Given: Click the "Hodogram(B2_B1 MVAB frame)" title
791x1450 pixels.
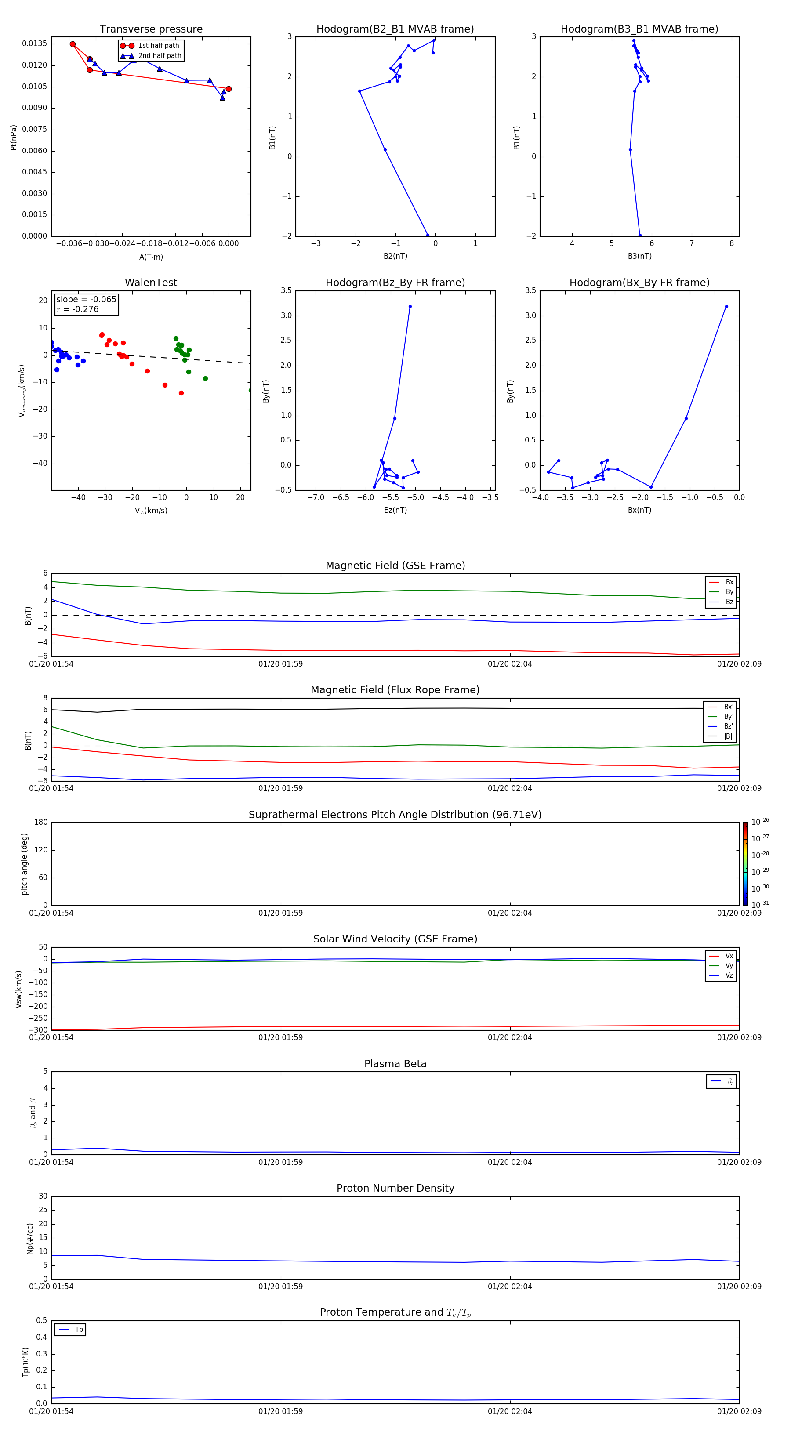Looking at the screenshot, I should (395, 29).
